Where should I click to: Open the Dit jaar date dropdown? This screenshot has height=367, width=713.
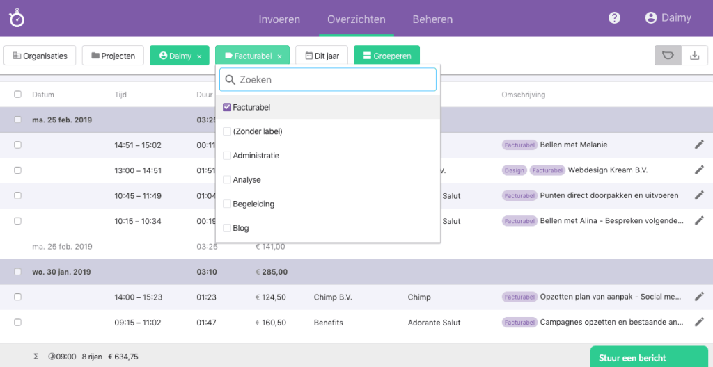click(322, 56)
